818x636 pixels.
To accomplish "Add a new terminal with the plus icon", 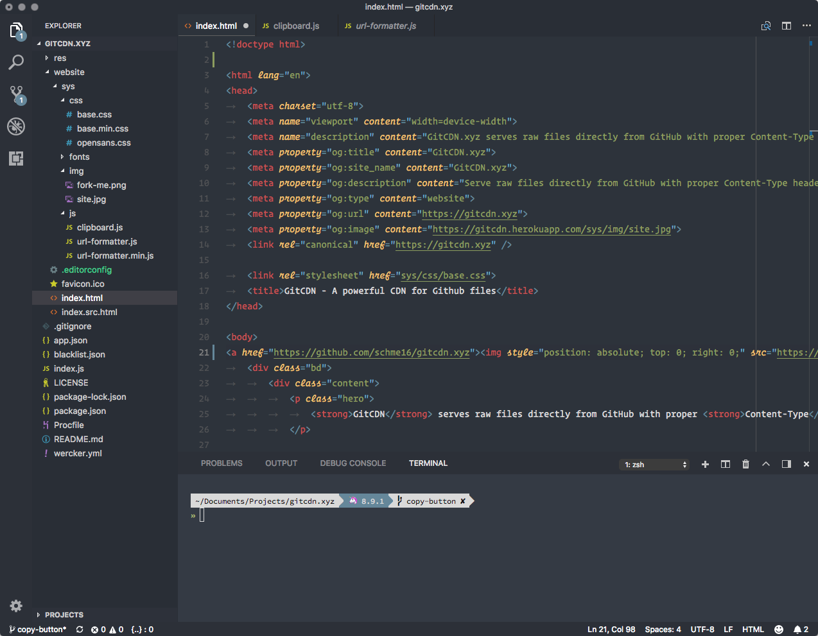I will click(x=704, y=463).
